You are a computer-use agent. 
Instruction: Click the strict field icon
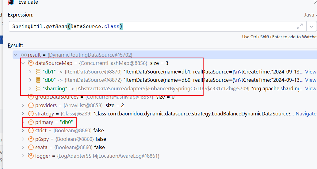31,130
